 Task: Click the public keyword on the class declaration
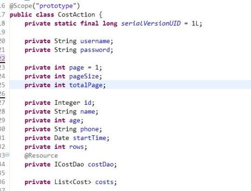click(x=21, y=15)
